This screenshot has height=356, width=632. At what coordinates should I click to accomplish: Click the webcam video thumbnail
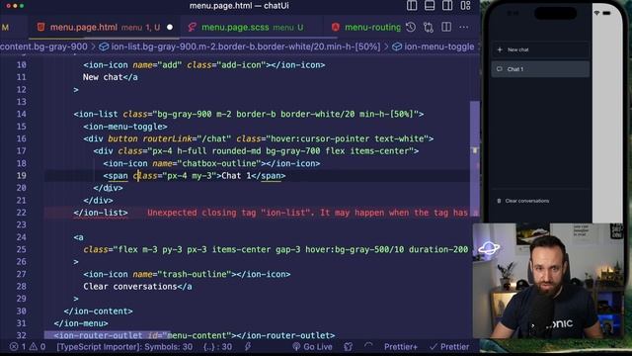pyautogui.click(x=548, y=281)
